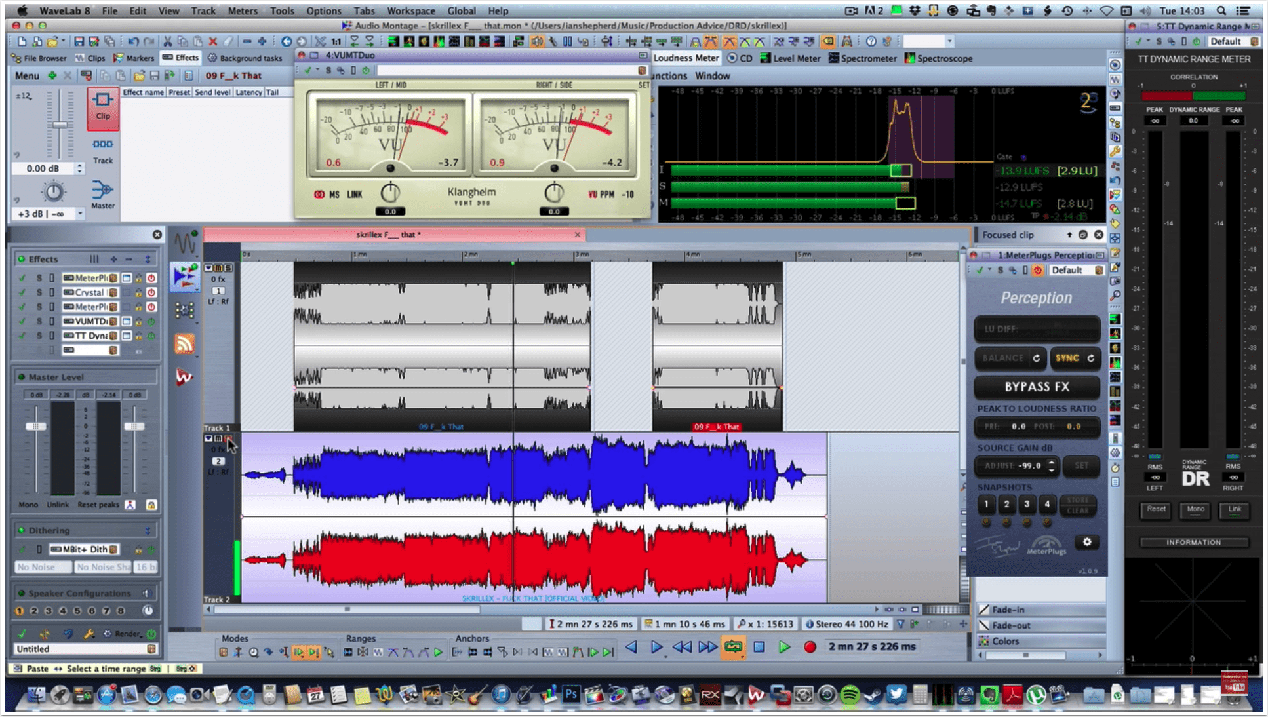Open the Perception plugin settings gear
This screenshot has width=1268, height=717.
point(1087,542)
